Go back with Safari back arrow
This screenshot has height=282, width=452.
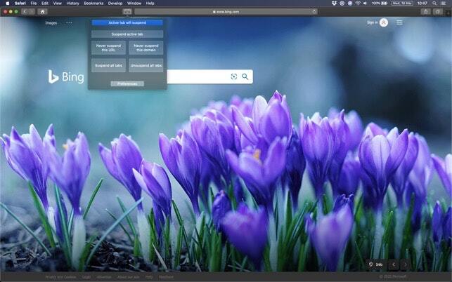(x=25, y=11)
